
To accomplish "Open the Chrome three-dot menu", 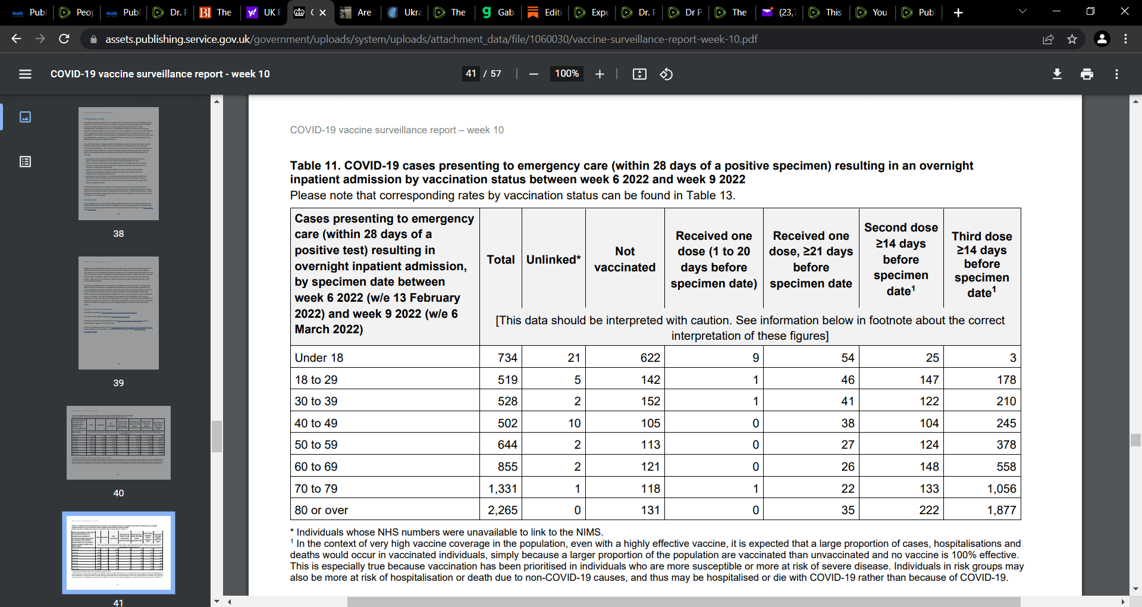I will [1125, 39].
